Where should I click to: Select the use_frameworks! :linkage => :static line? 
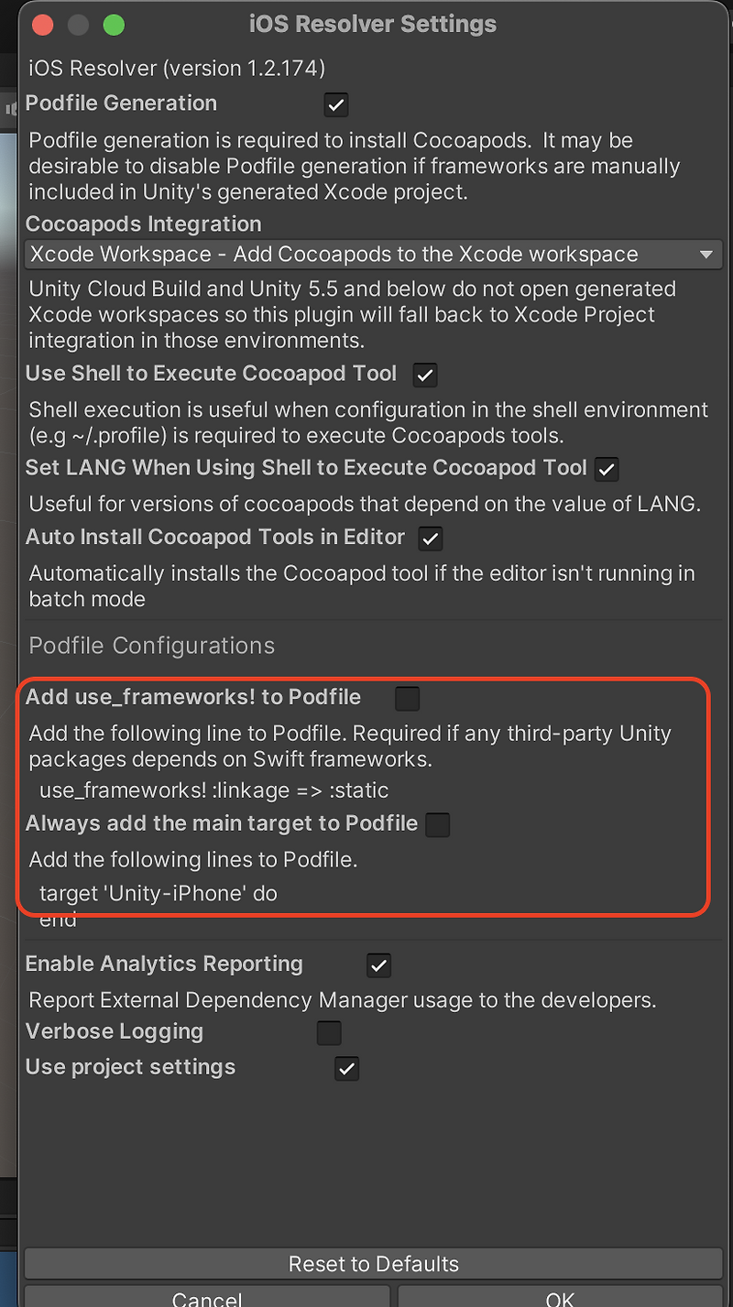coord(209,790)
